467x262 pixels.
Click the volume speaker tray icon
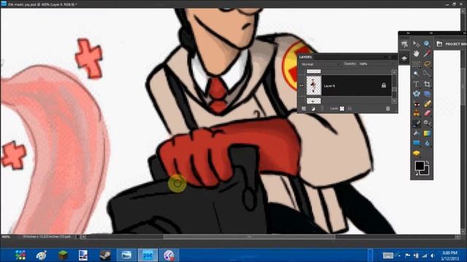[433, 255]
